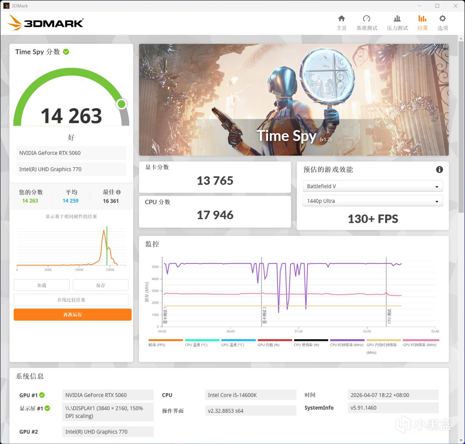Open the 基准测试 gauge icon
The image size is (465, 444).
click(x=367, y=19)
